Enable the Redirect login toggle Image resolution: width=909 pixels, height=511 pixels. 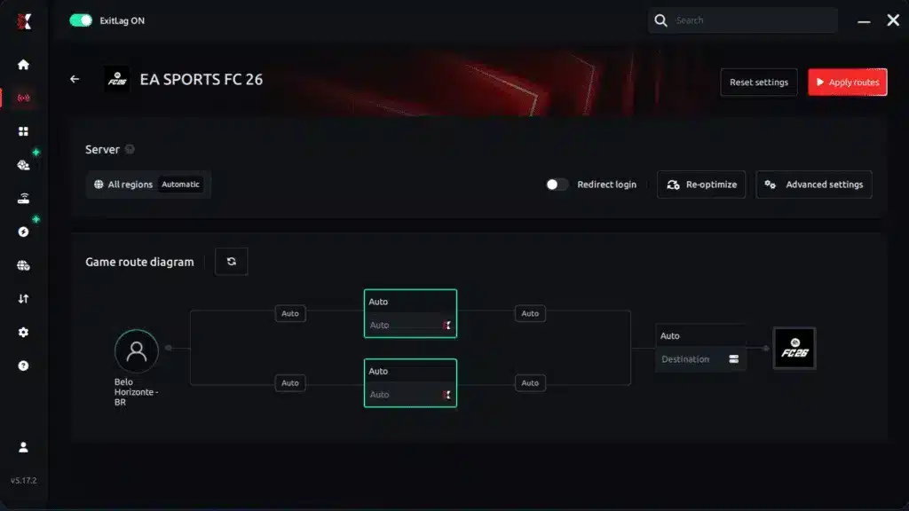click(x=557, y=185)
